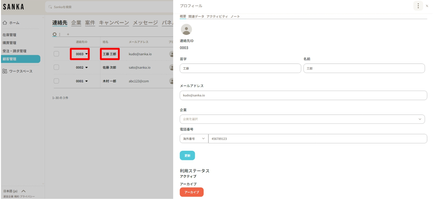436x199 pixels.
Task: Click the blue 更新 update button
Action: (187, 156)
